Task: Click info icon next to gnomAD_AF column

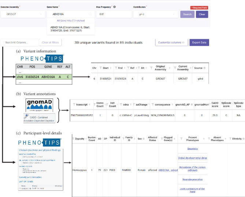Action: [x=192, y=104]
